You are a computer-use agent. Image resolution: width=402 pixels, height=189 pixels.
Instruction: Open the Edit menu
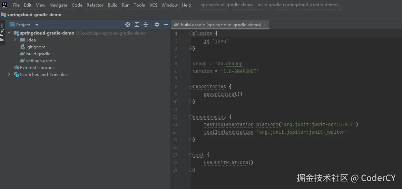pos(27,5)
